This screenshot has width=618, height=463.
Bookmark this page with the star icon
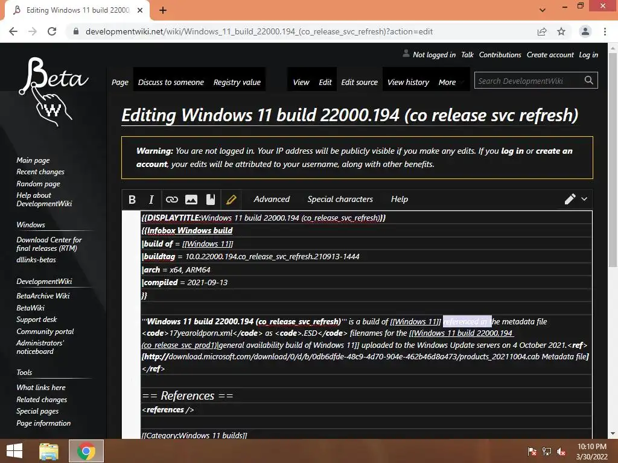pos(561,31)
